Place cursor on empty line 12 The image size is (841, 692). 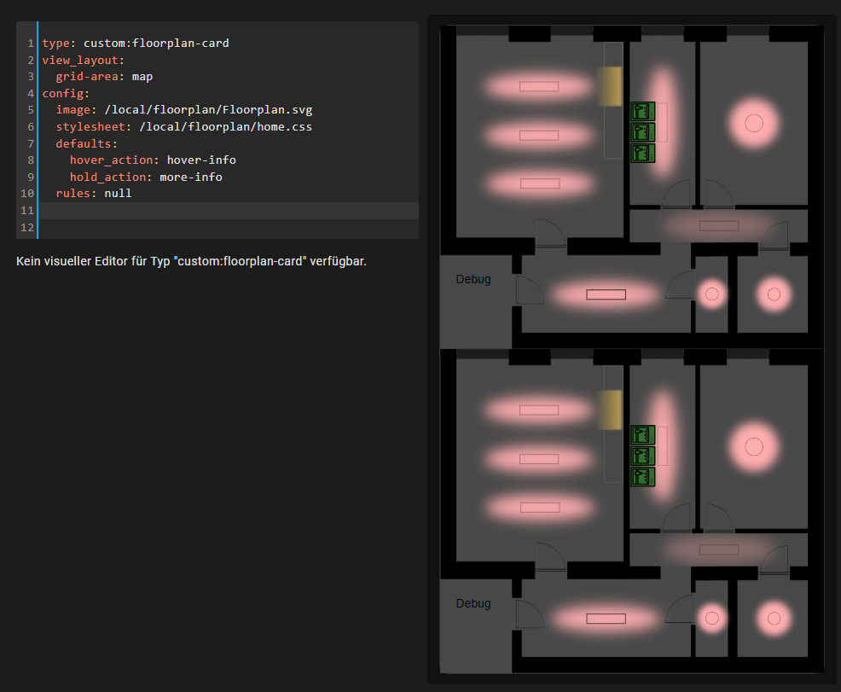click(x=228, y=228)
